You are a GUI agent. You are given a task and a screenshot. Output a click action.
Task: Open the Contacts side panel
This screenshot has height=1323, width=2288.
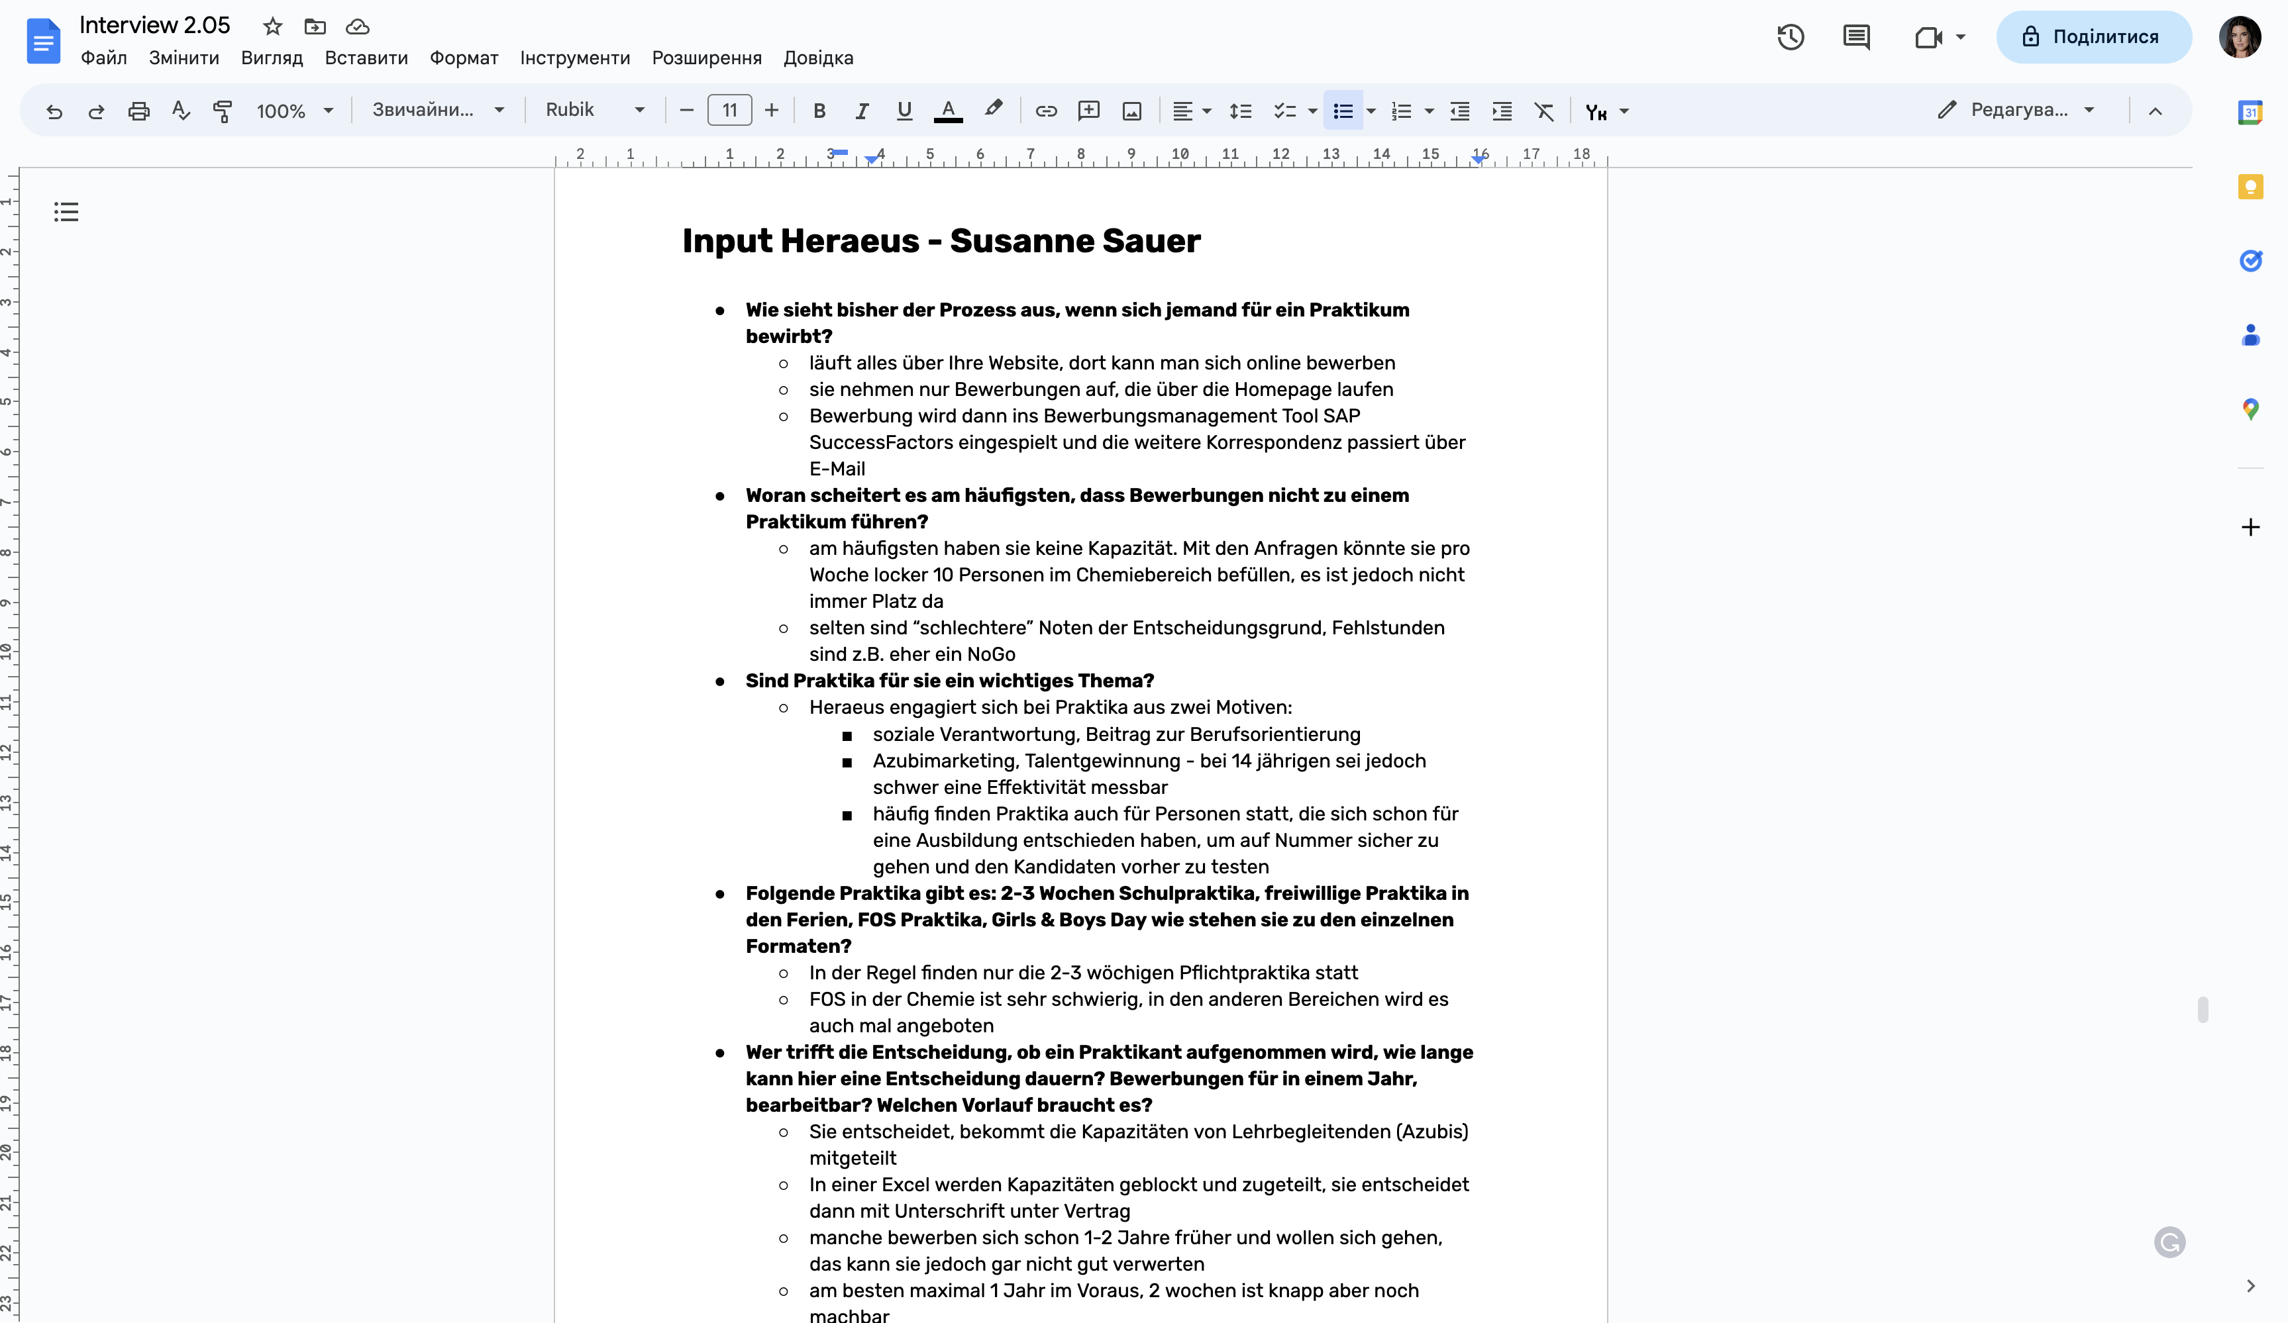click(2250, 335)
